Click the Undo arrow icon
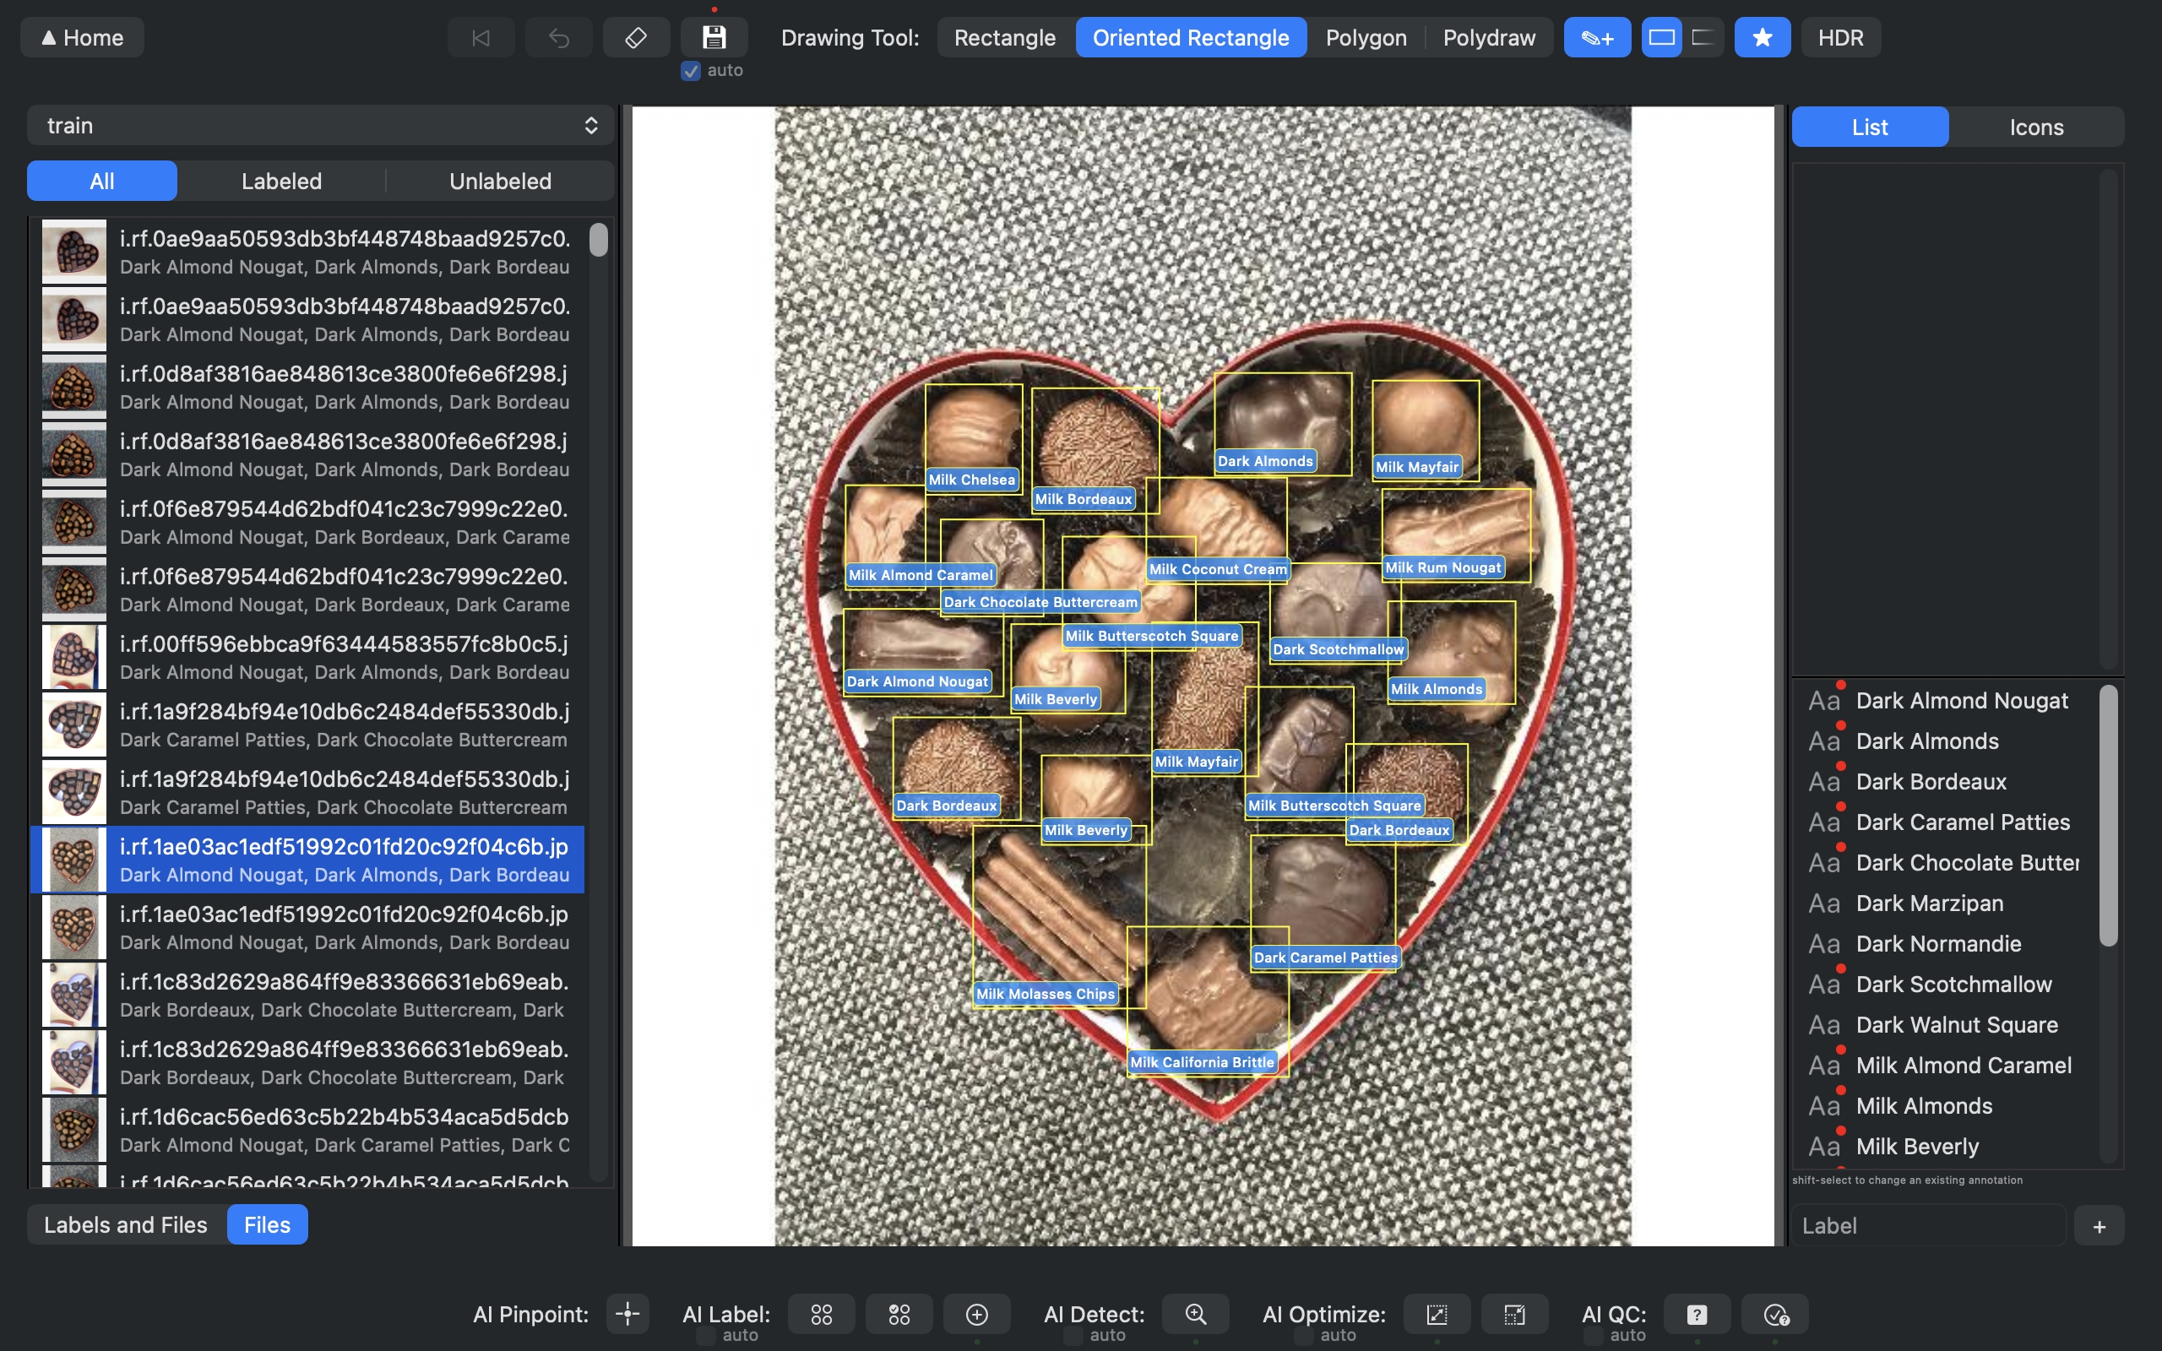This screenshot has height=1351, width=2162. click(x=558, y=36)
